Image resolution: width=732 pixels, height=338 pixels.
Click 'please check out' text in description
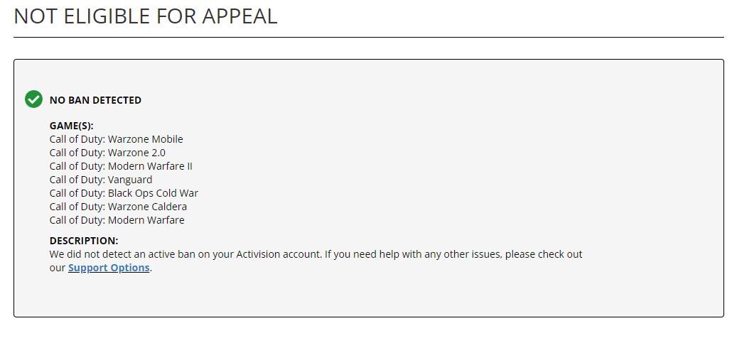pyautogui.click(x=544, y=254)
